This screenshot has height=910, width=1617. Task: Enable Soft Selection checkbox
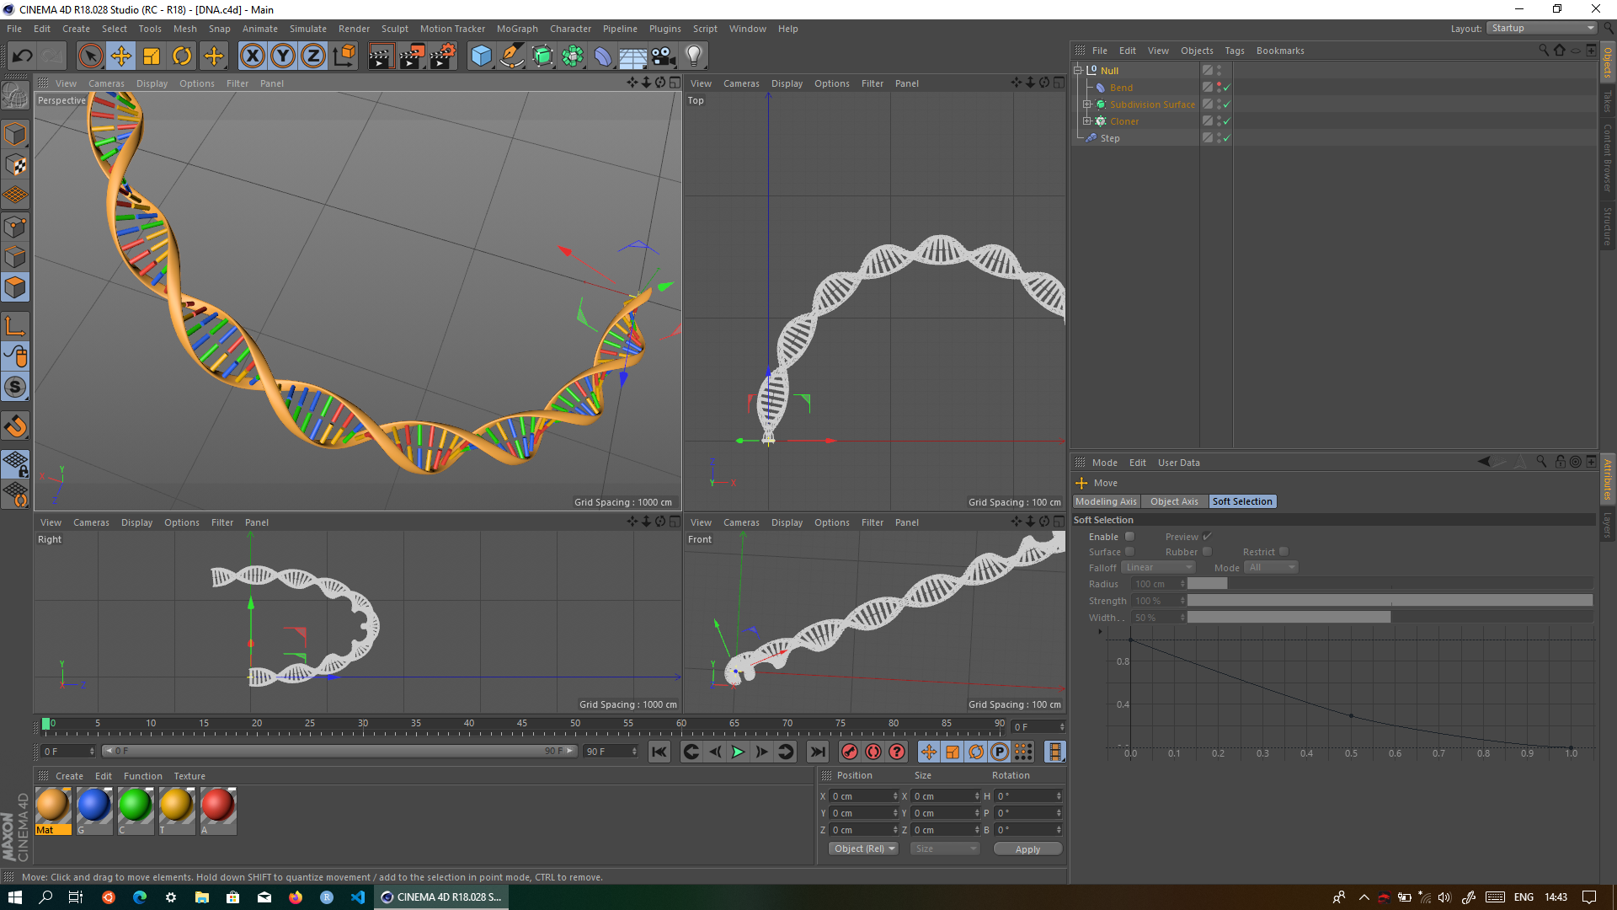point(1130,537)
